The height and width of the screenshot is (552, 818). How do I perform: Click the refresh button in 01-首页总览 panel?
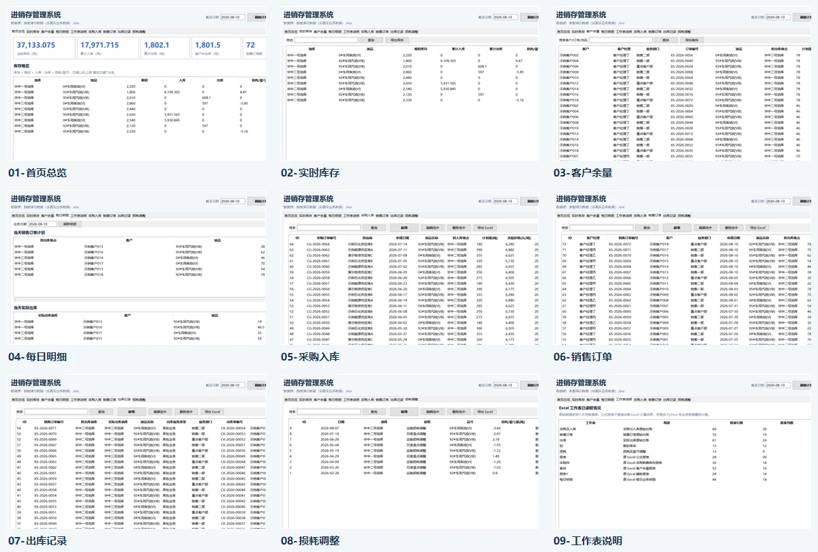[x=257, y=17]
